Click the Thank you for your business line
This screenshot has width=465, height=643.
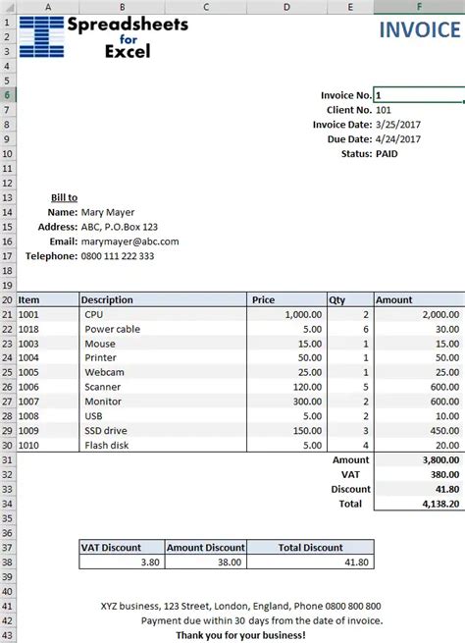241,635
